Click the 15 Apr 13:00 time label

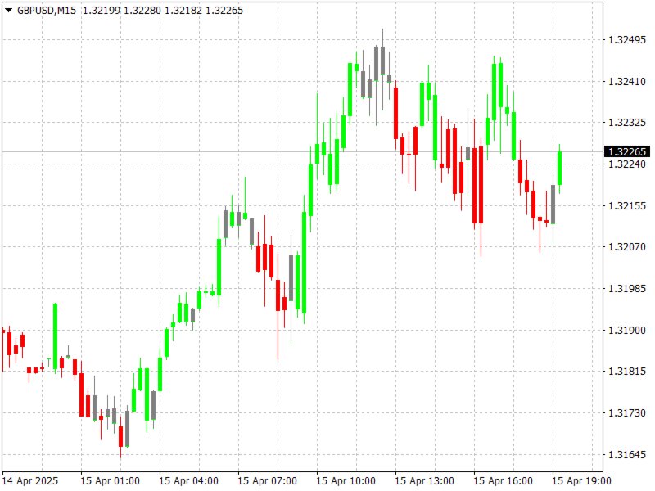coord(424,481)
